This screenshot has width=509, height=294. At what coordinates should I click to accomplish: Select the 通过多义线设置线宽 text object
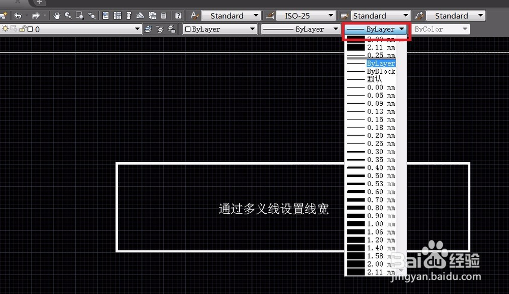(274, 209)
